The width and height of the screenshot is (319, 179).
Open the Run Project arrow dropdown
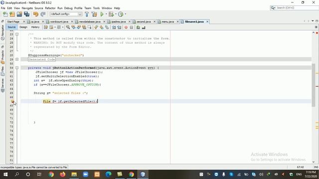(106, 14)
